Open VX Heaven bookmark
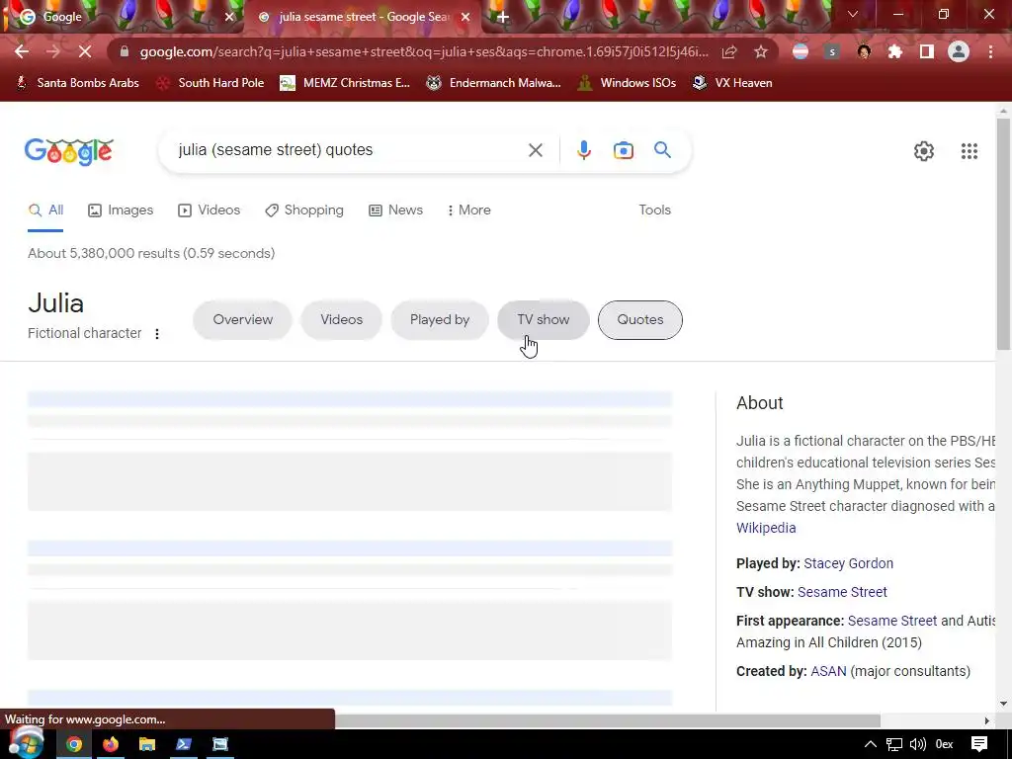Image resolution: width=1012 pixels, height=759 pixels. tap(732, 83)
